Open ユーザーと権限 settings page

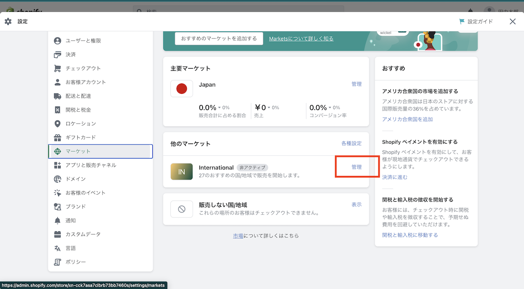pos(100,41)
